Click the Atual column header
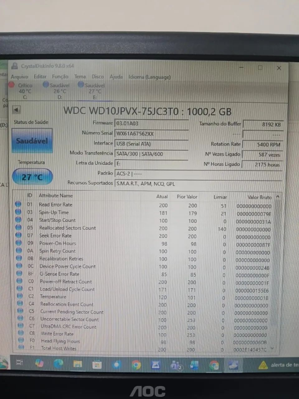The height and width of the screenshot is (399, 299). 162,197
